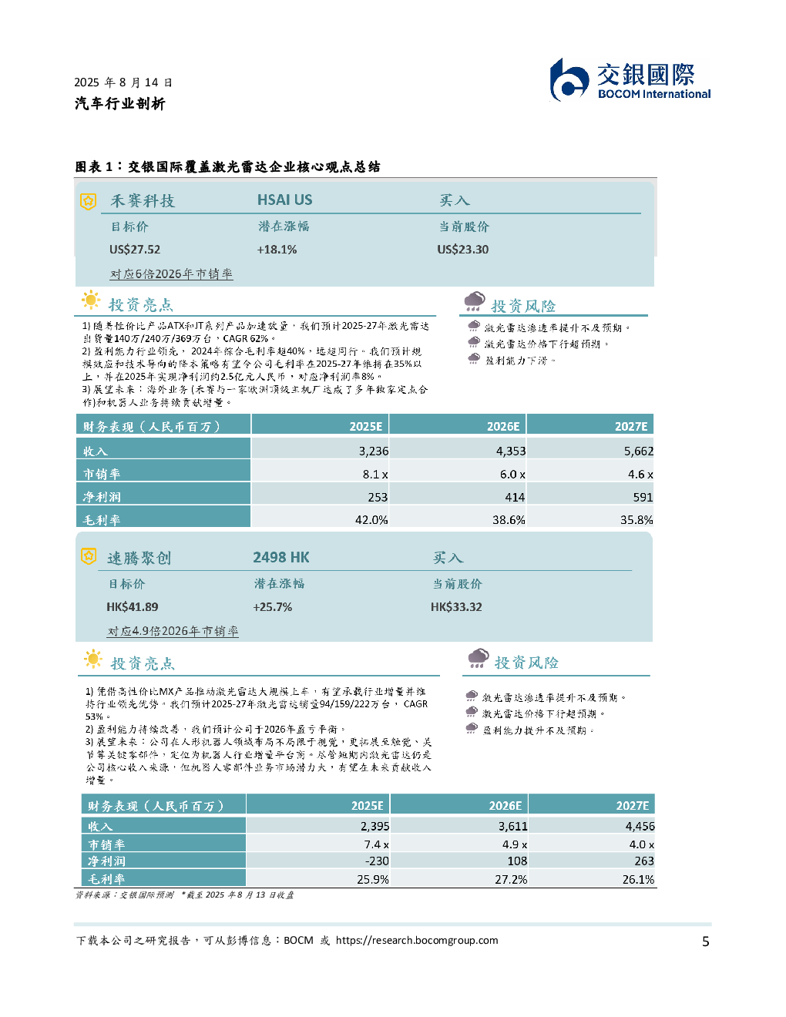Click Hesai 2025E revenue 3,236
The height and width of the screenshot is (1017, 786).
coord(374,451)
